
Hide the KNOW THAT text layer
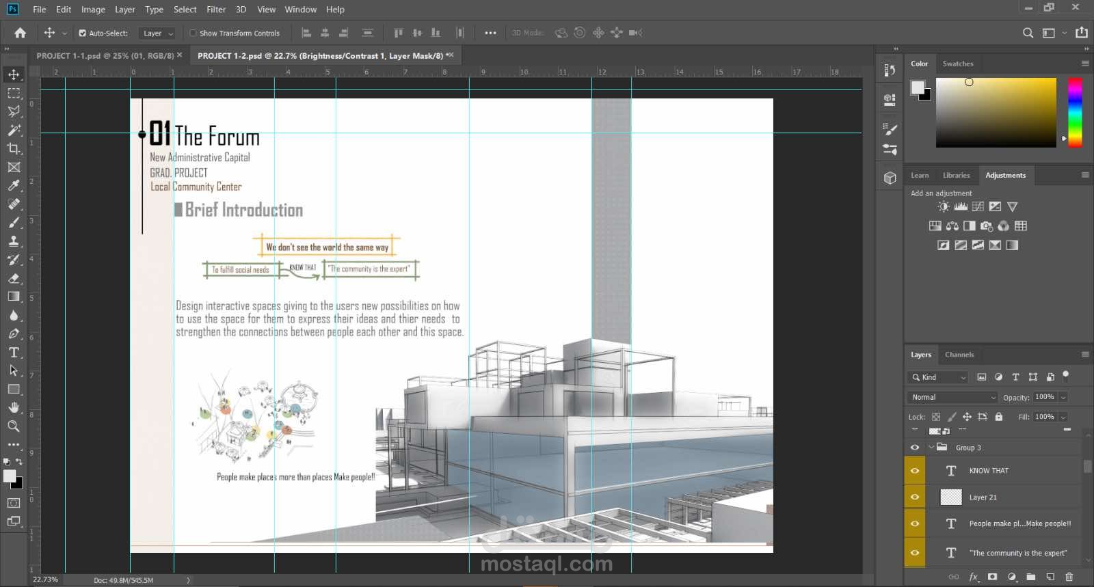click(915, 471)
